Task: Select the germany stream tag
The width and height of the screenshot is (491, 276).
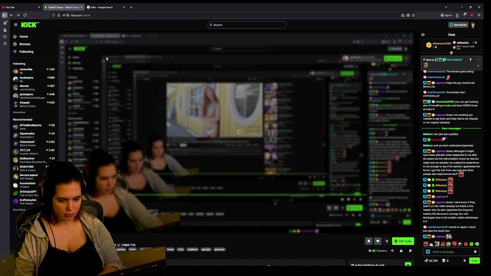Action: [x=219, y=249]
